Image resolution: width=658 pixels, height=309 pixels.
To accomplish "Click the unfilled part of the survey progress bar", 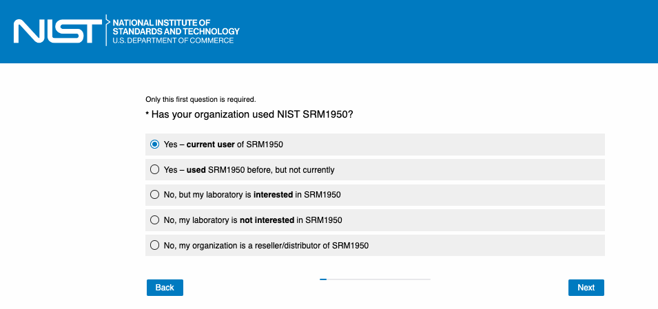I will (379, 279).
